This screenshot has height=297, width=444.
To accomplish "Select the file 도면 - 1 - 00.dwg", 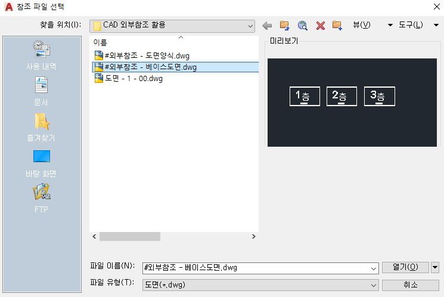I will tap(133, 79).
